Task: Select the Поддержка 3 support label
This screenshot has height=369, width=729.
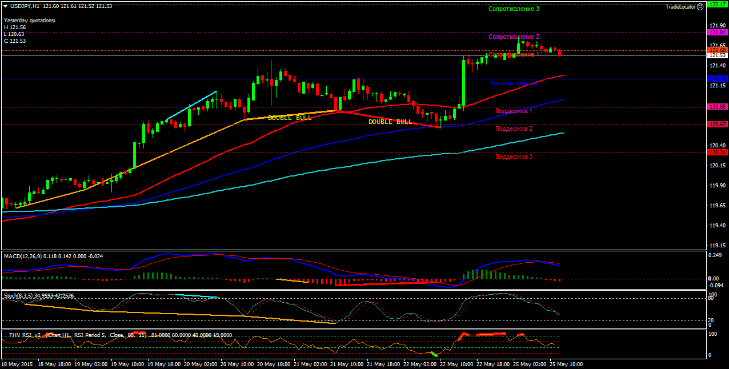Action: tap(514, 157)
